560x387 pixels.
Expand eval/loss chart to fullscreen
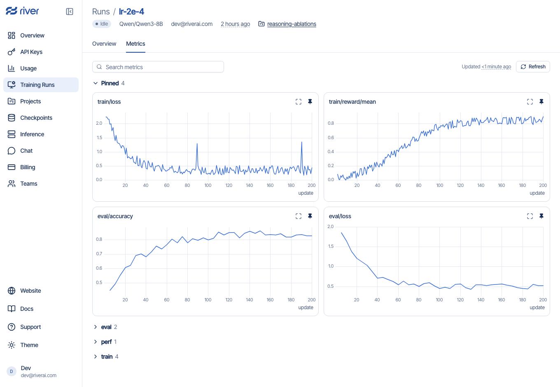point(530,216)
